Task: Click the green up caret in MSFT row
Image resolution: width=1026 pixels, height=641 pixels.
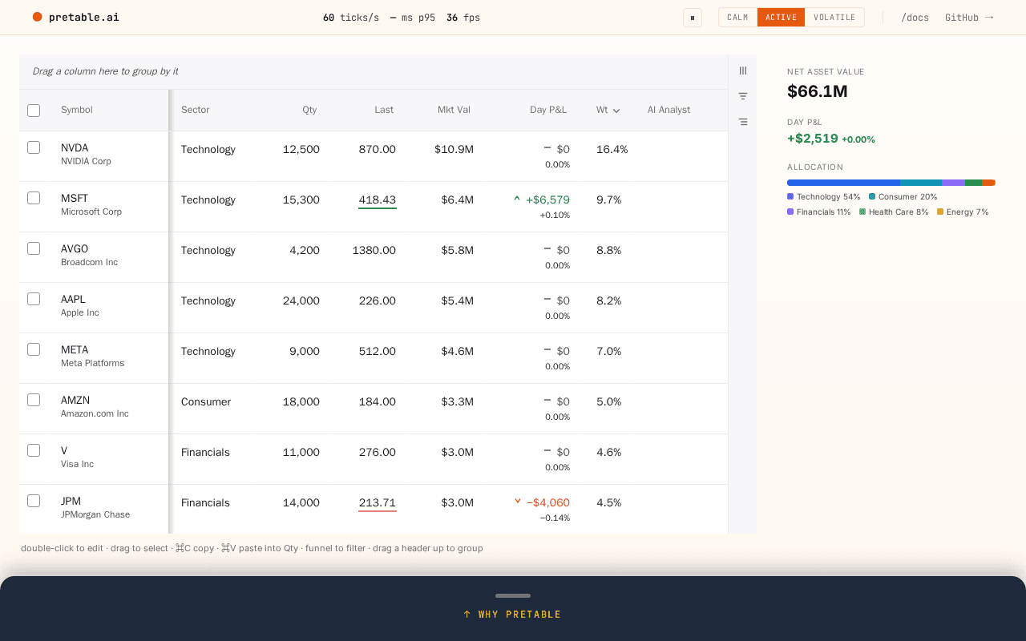Action: 517,199
